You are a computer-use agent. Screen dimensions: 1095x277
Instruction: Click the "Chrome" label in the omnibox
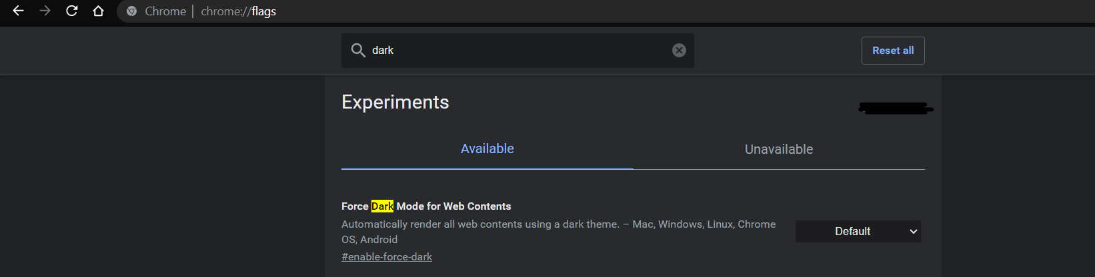pyautogui.click(x=165, y=11)
